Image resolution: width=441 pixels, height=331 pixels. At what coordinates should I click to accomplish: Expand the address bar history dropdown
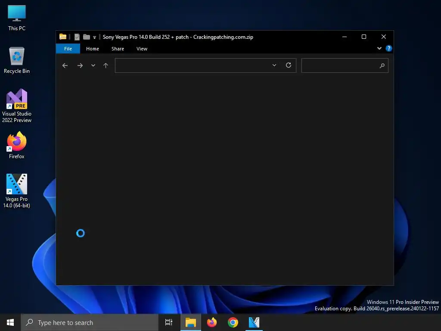click(x=274, y=66)
